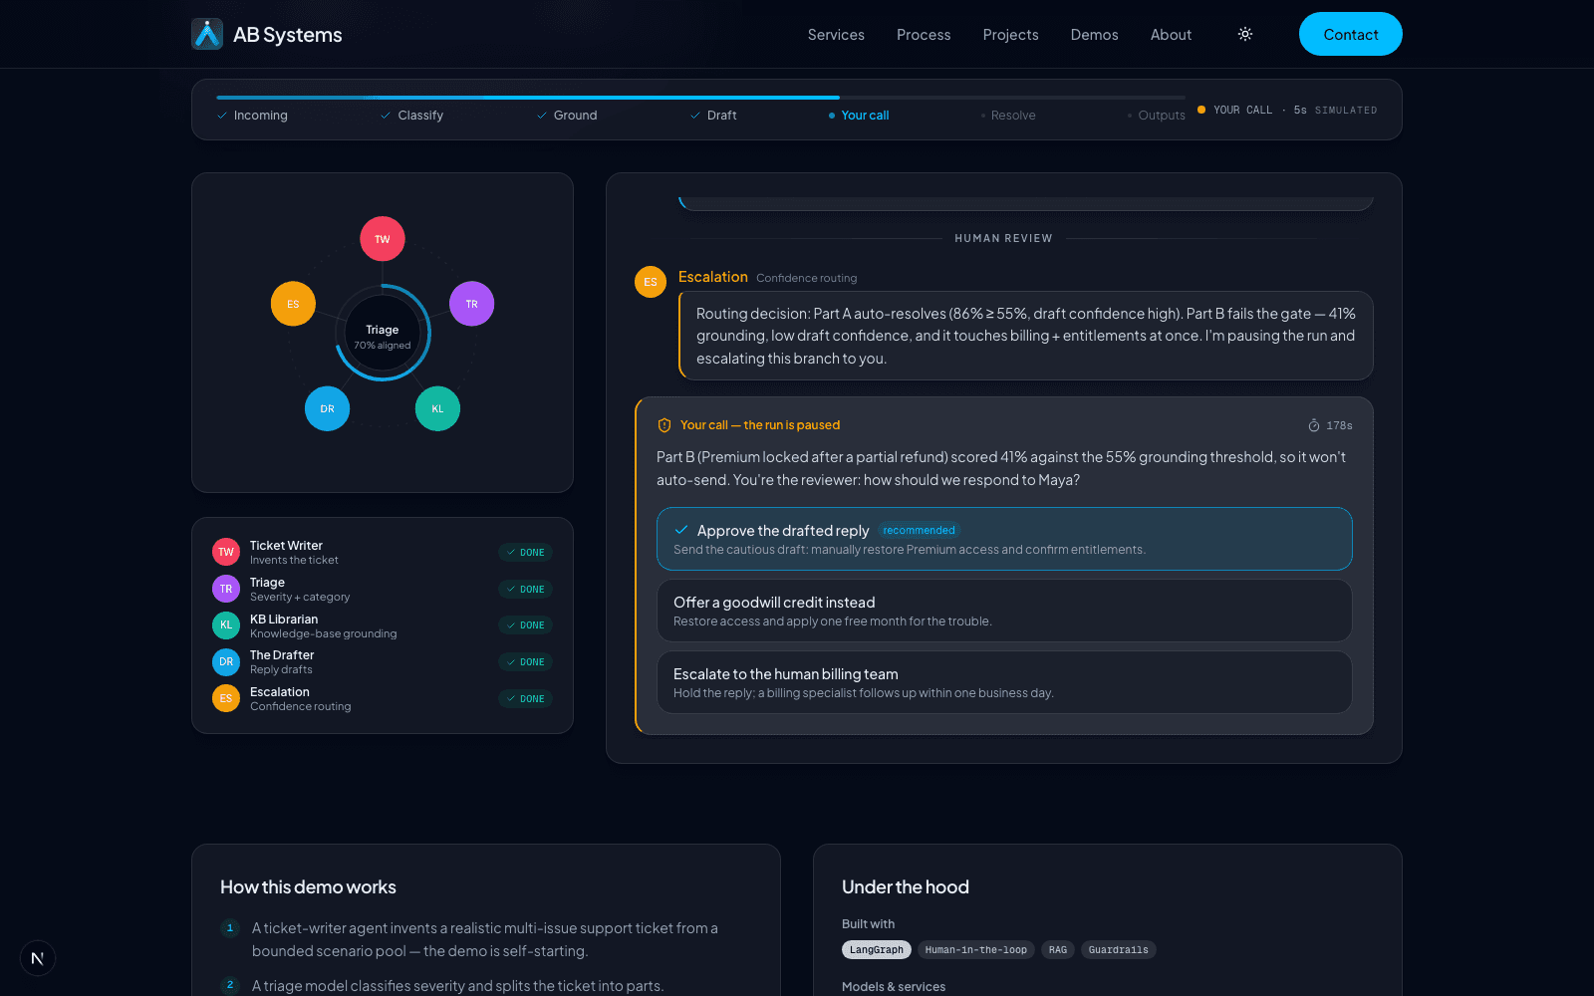Select the KL agent node in the diagram
This screenshot has width=1594, height=996.
[x=437, y=408]
